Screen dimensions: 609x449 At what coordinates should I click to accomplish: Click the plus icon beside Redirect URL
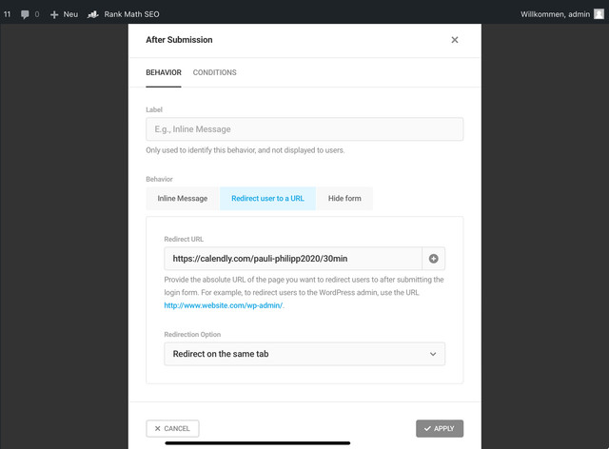click(x=434, y=259)
